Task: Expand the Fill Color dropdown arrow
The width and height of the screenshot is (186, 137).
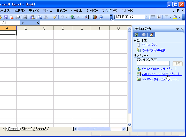Action: 179,17
